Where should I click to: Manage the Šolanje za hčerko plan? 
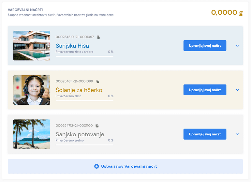click(205, 90)
